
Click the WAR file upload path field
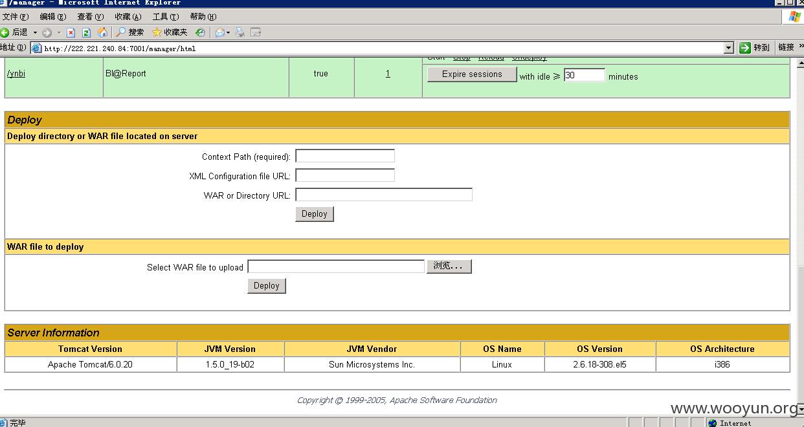(336, 267)
